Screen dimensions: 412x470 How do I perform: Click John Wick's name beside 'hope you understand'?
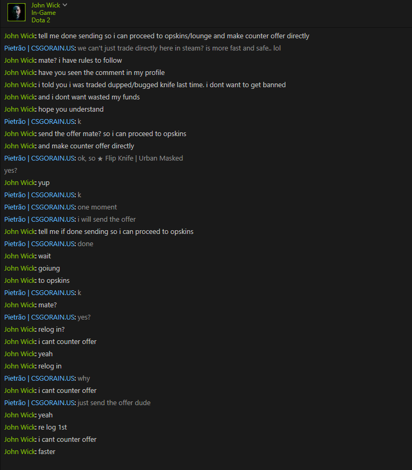click(x=20, y=110)
